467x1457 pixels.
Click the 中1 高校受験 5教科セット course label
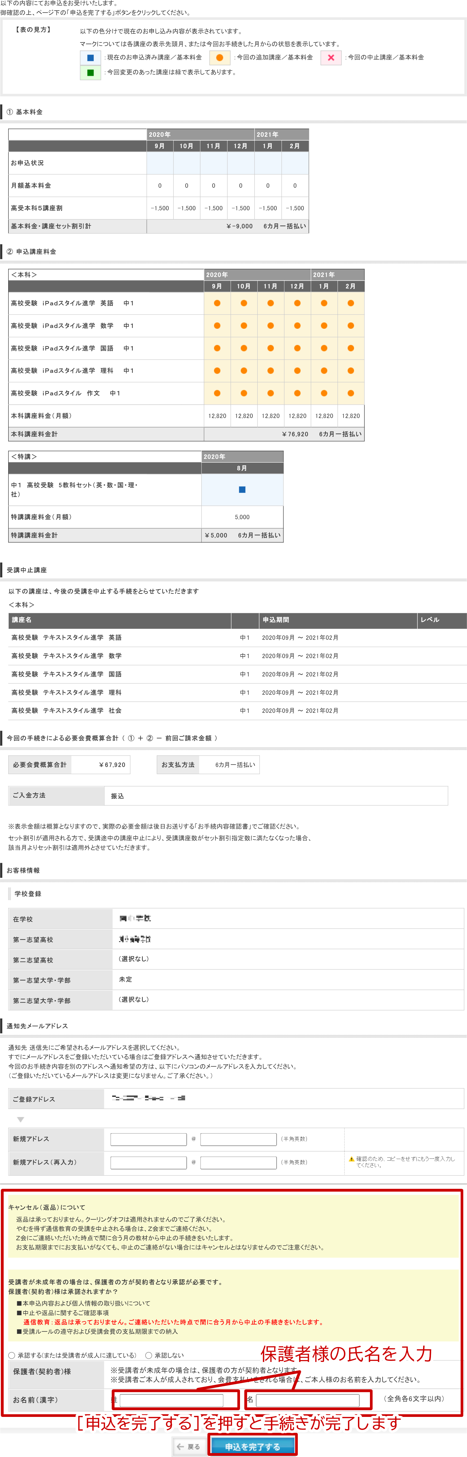pos(74,490)
